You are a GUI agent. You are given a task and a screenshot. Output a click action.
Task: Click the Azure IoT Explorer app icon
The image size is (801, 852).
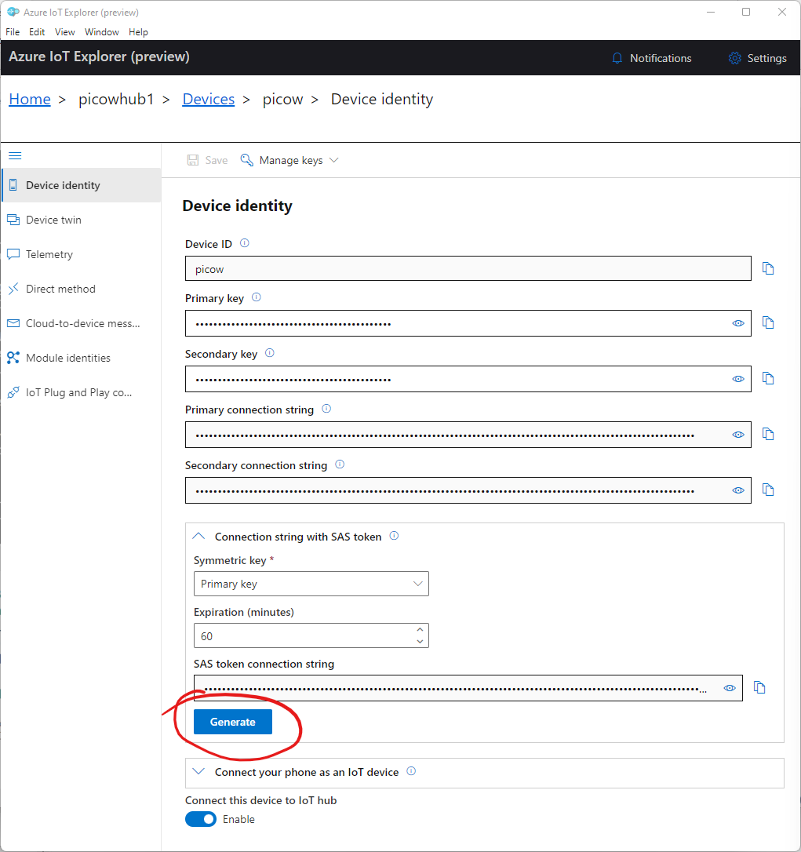[x=13, y=12]
